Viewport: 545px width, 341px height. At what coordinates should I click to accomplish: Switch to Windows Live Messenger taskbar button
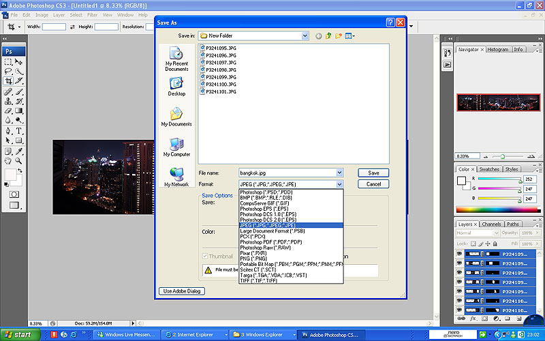(127, 335)
